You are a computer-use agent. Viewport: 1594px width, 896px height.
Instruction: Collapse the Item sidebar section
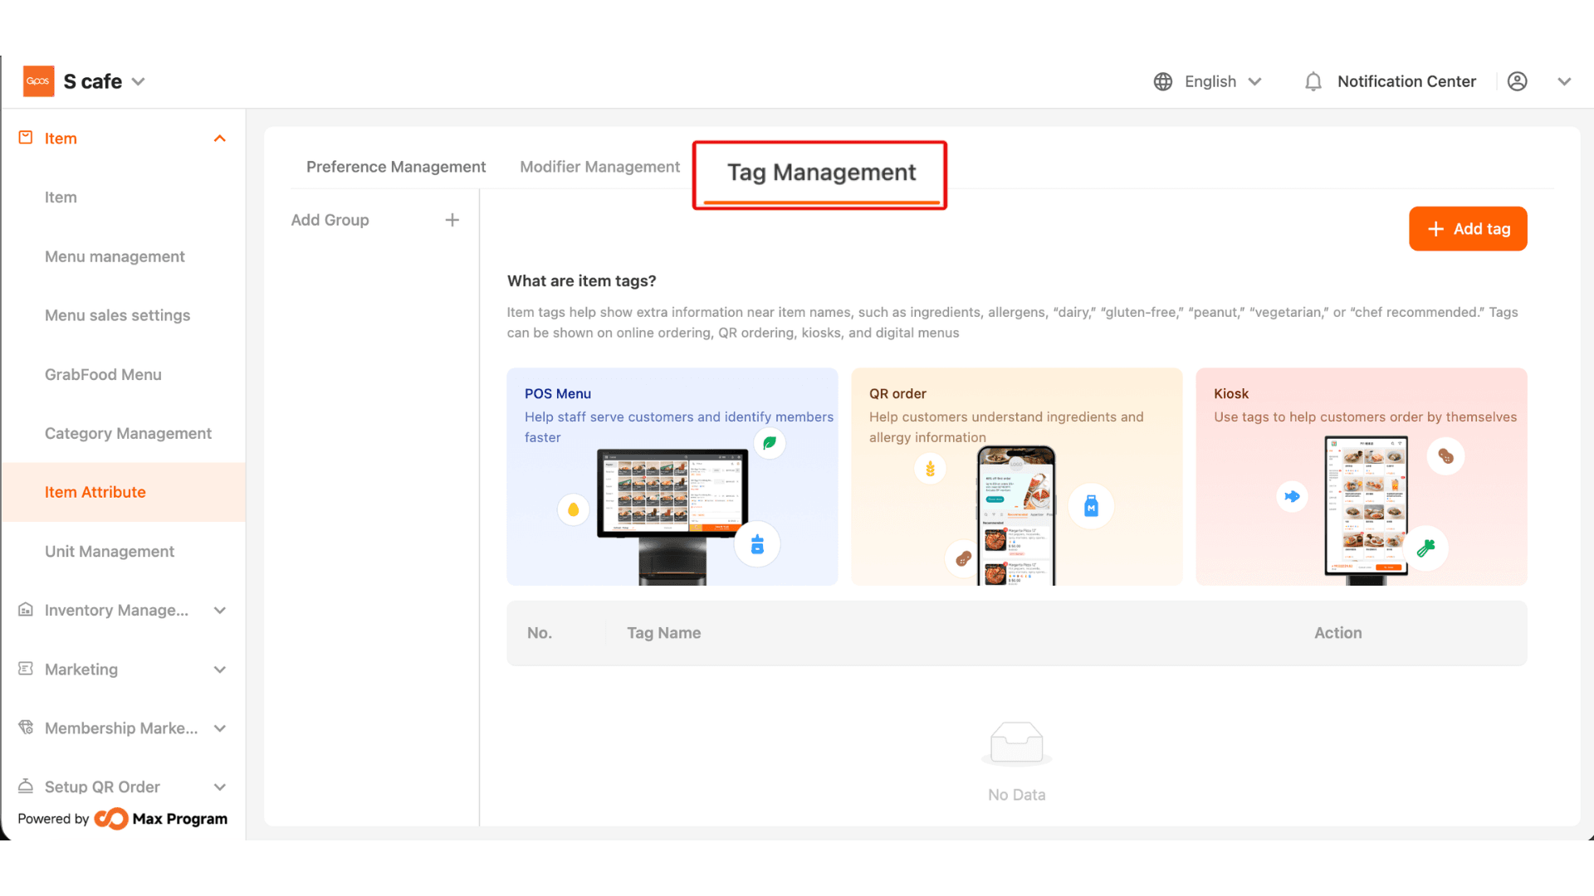220,139
